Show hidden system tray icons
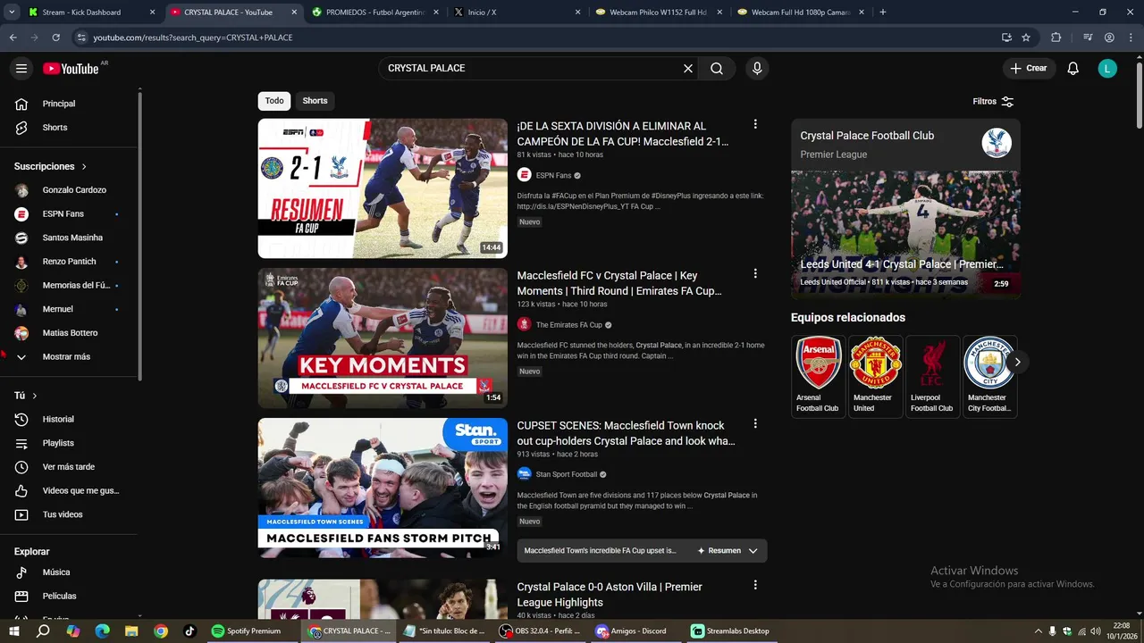This screenshot has width=1144, height=643. tap(1038, 631)
